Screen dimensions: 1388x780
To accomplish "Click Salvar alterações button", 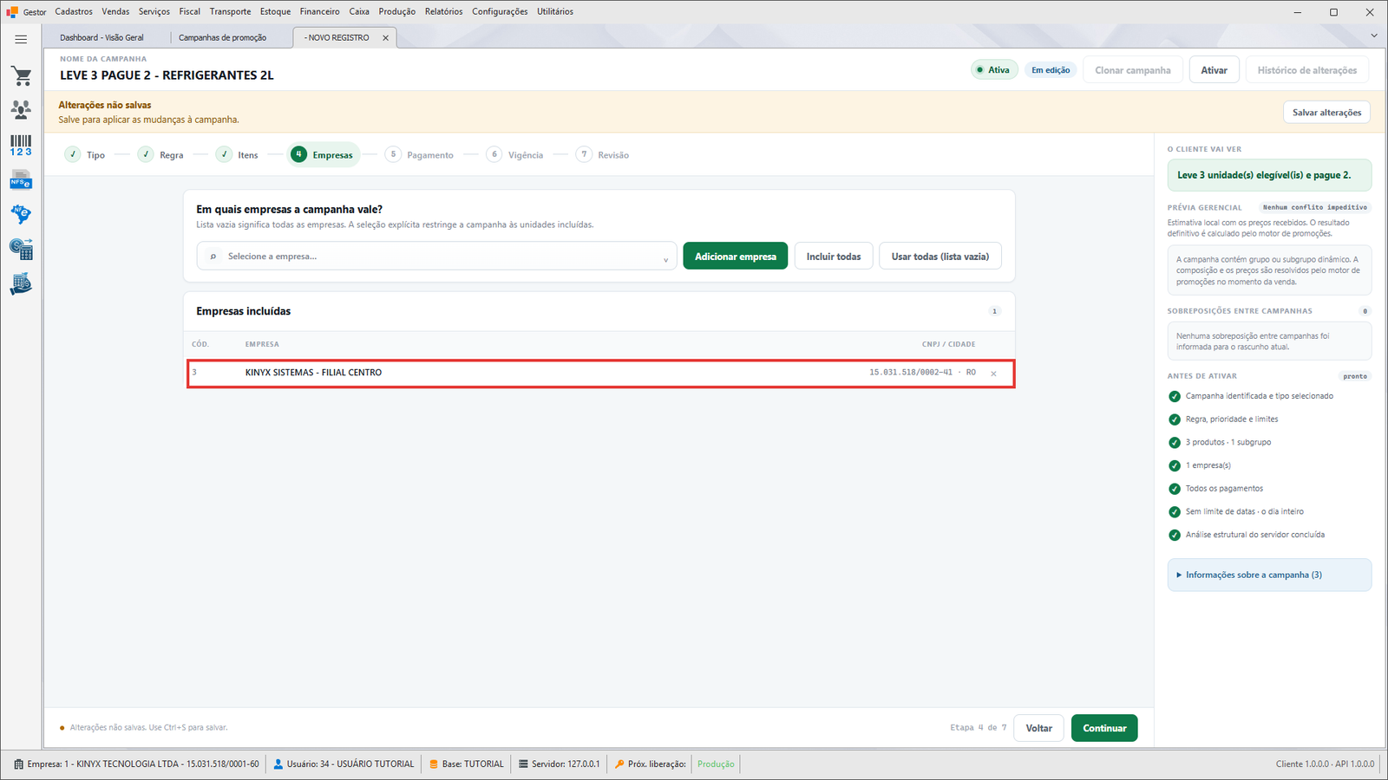I will [1326, 113].
